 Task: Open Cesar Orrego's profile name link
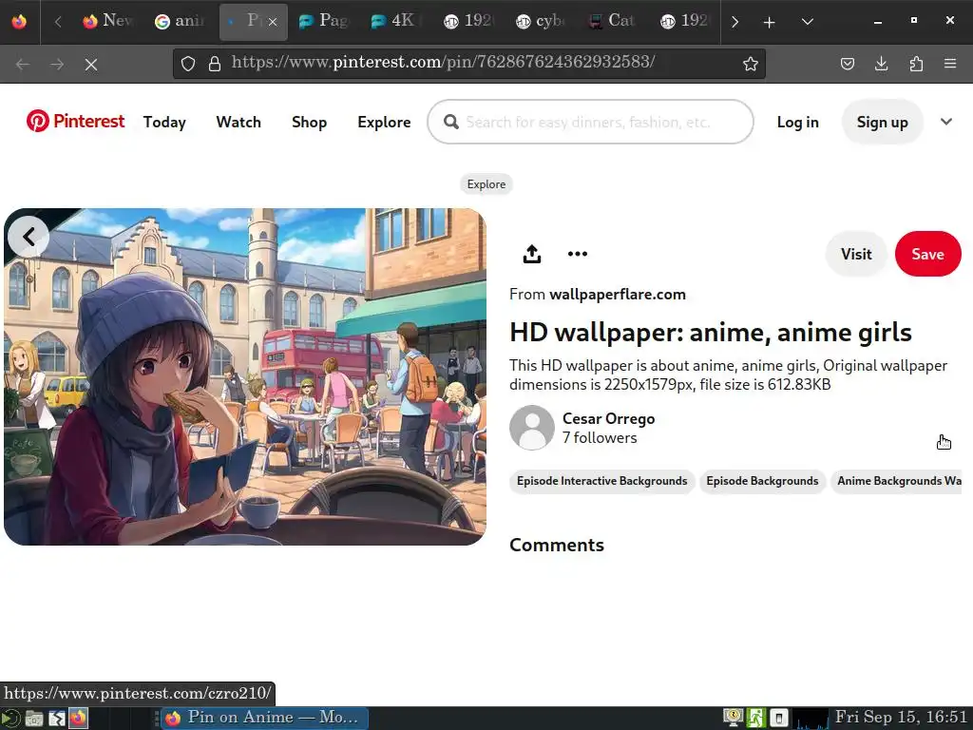coord(608,419)
